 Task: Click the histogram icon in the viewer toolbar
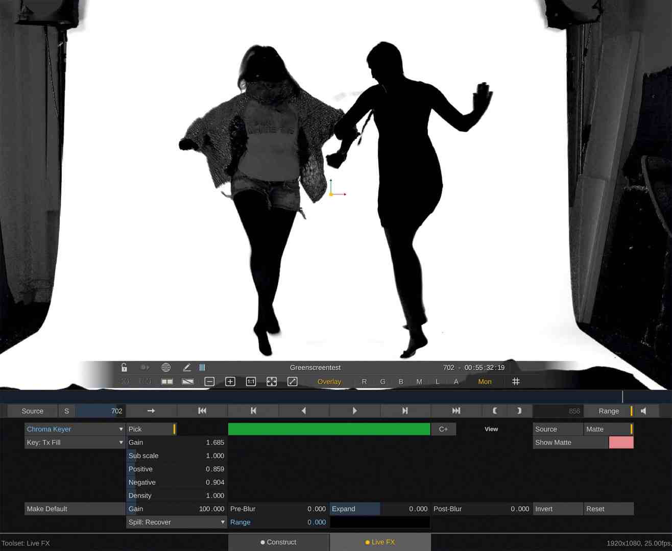coord(202,367)
